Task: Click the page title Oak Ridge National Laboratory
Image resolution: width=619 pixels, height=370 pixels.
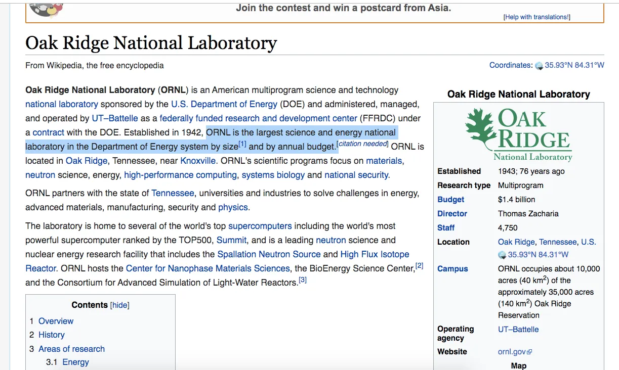Action: [151, 43]
